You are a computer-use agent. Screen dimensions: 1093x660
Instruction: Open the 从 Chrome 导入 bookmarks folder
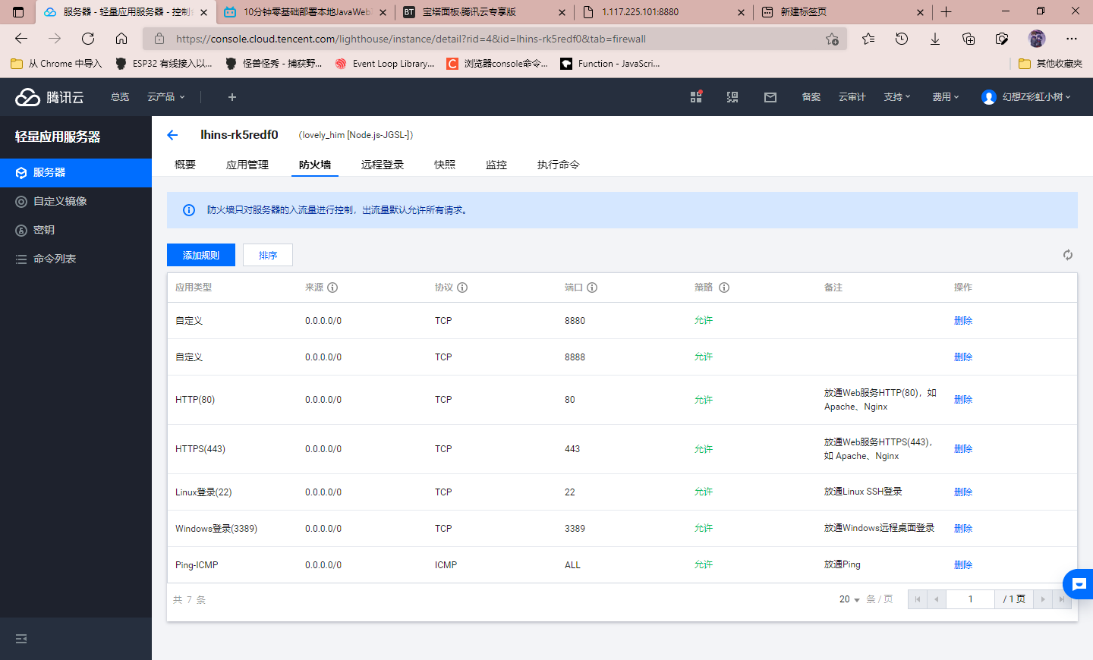(56, 64)
